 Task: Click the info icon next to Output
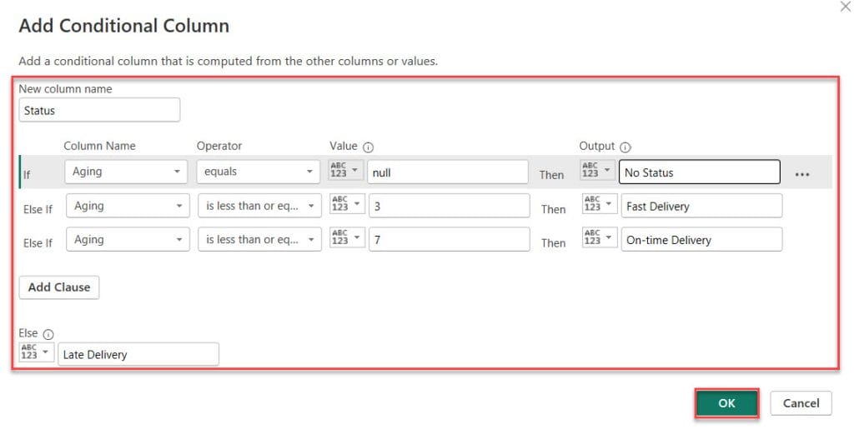click(x=625, y=147)
